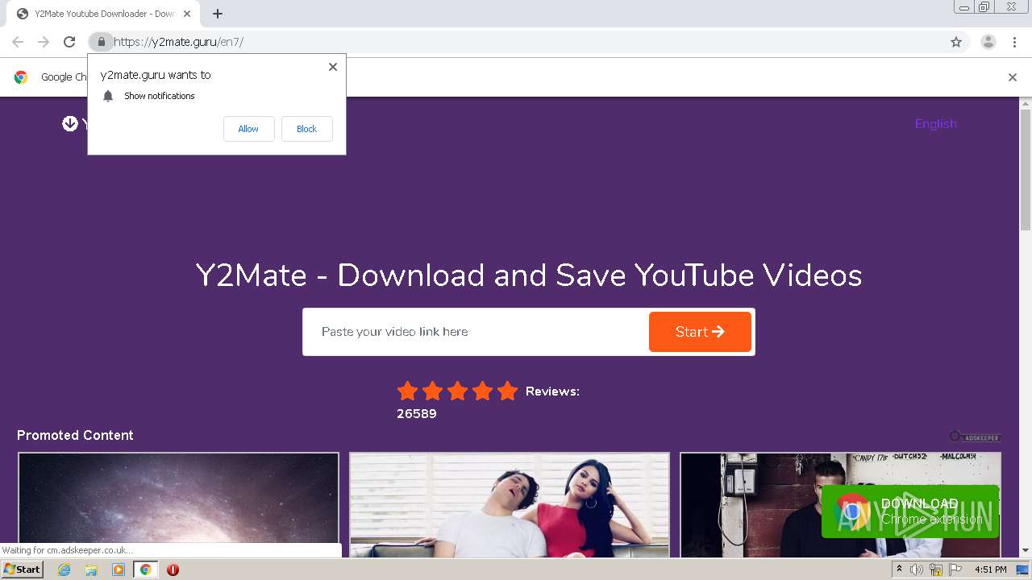Select the Y2Mate Youtube Downloader tab
This screenshot has height=580, width=1032.
[105, 14]
